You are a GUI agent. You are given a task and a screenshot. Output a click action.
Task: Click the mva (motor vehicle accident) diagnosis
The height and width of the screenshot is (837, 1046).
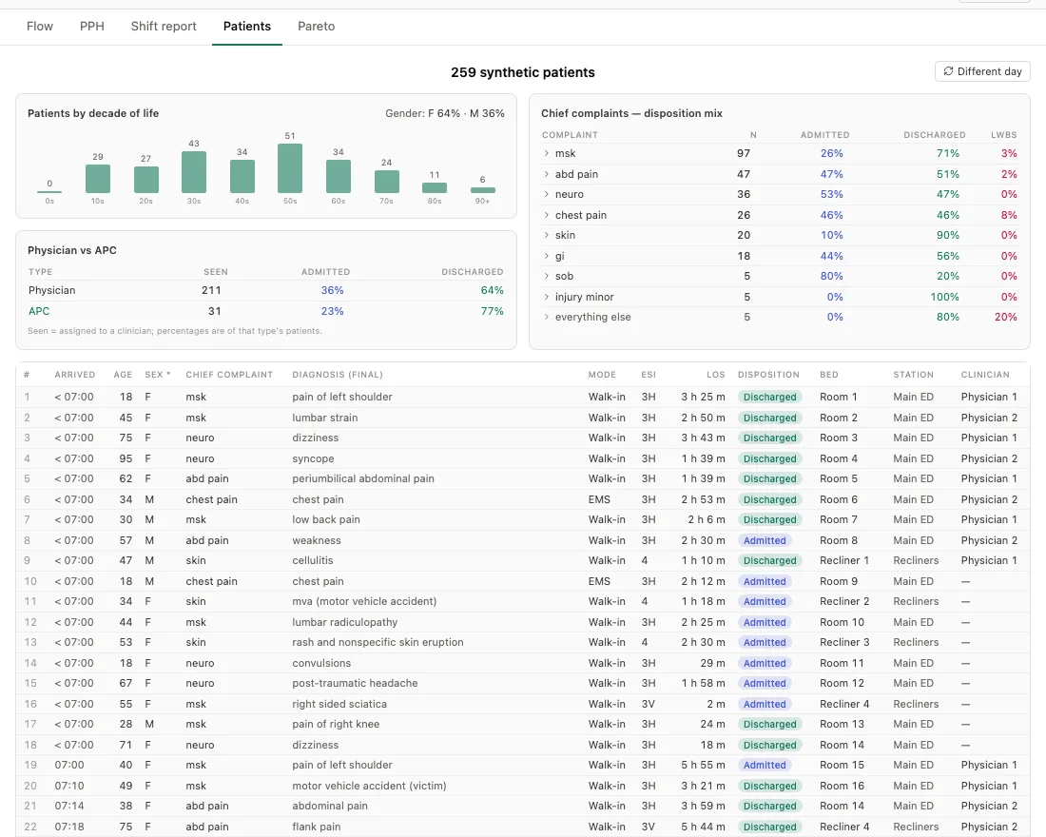click(x=364, y=601)
